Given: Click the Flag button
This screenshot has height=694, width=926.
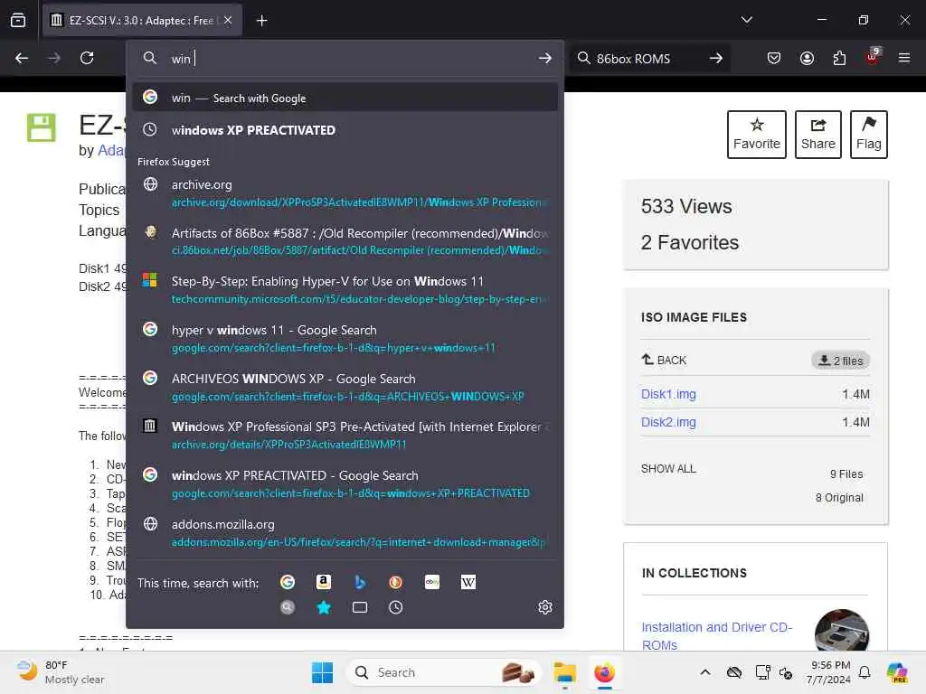Looking at the screenshot, I should [869, 135].
